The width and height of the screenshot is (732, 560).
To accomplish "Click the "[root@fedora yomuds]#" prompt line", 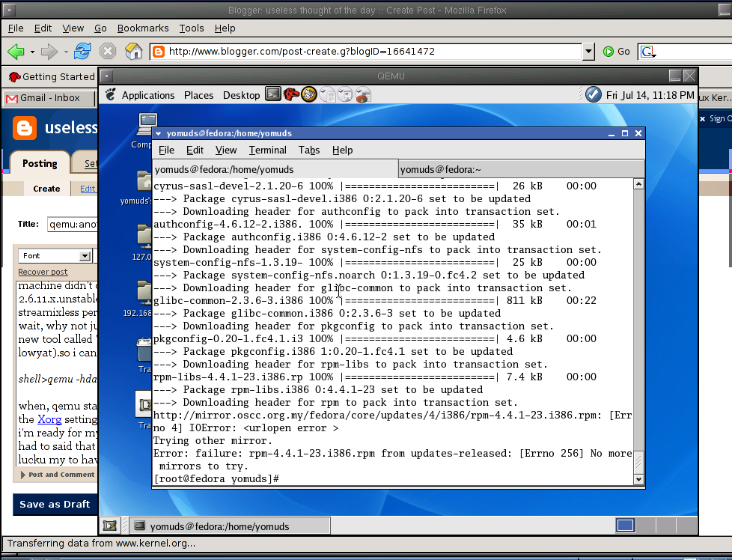I will pos(216,479).
